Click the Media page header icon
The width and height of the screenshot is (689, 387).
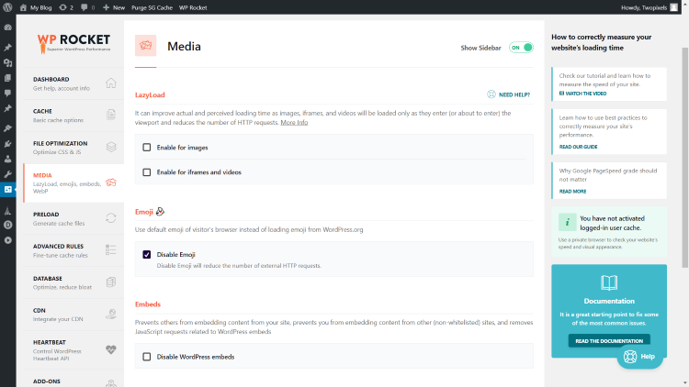click(145, 46)
